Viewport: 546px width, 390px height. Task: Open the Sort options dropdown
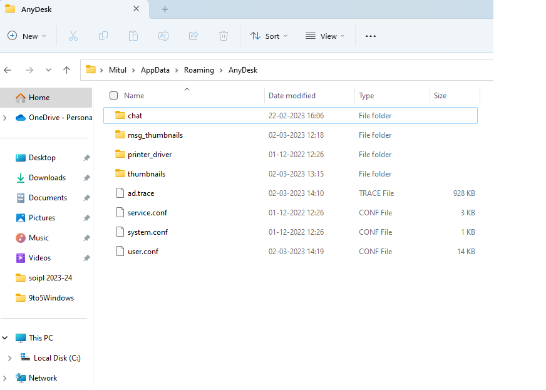(x=269, y=36)
